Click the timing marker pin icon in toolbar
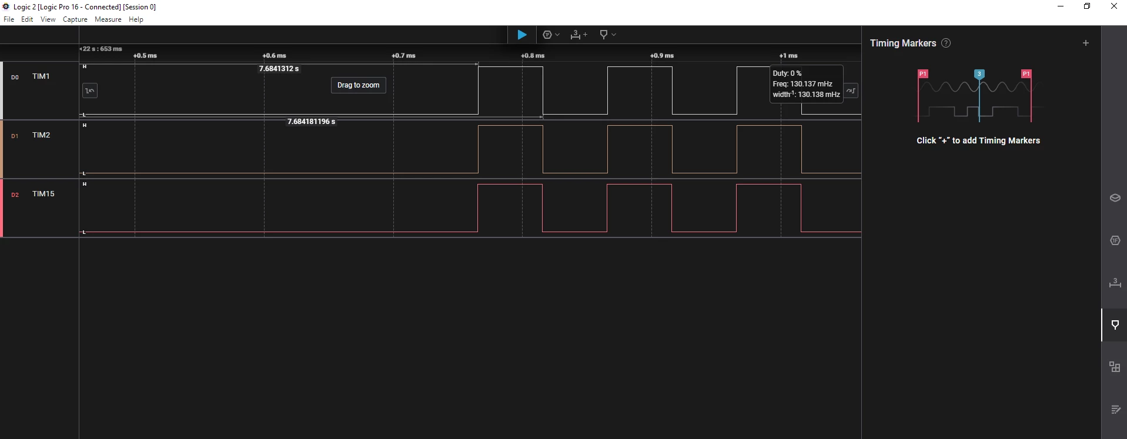Screen dimensions: 1127x439 603,35
